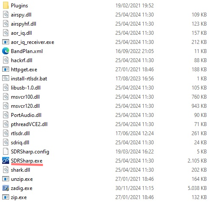Select the hackrf.dll file name
Screen dimensions: 209x203
[x=21, y=60]
